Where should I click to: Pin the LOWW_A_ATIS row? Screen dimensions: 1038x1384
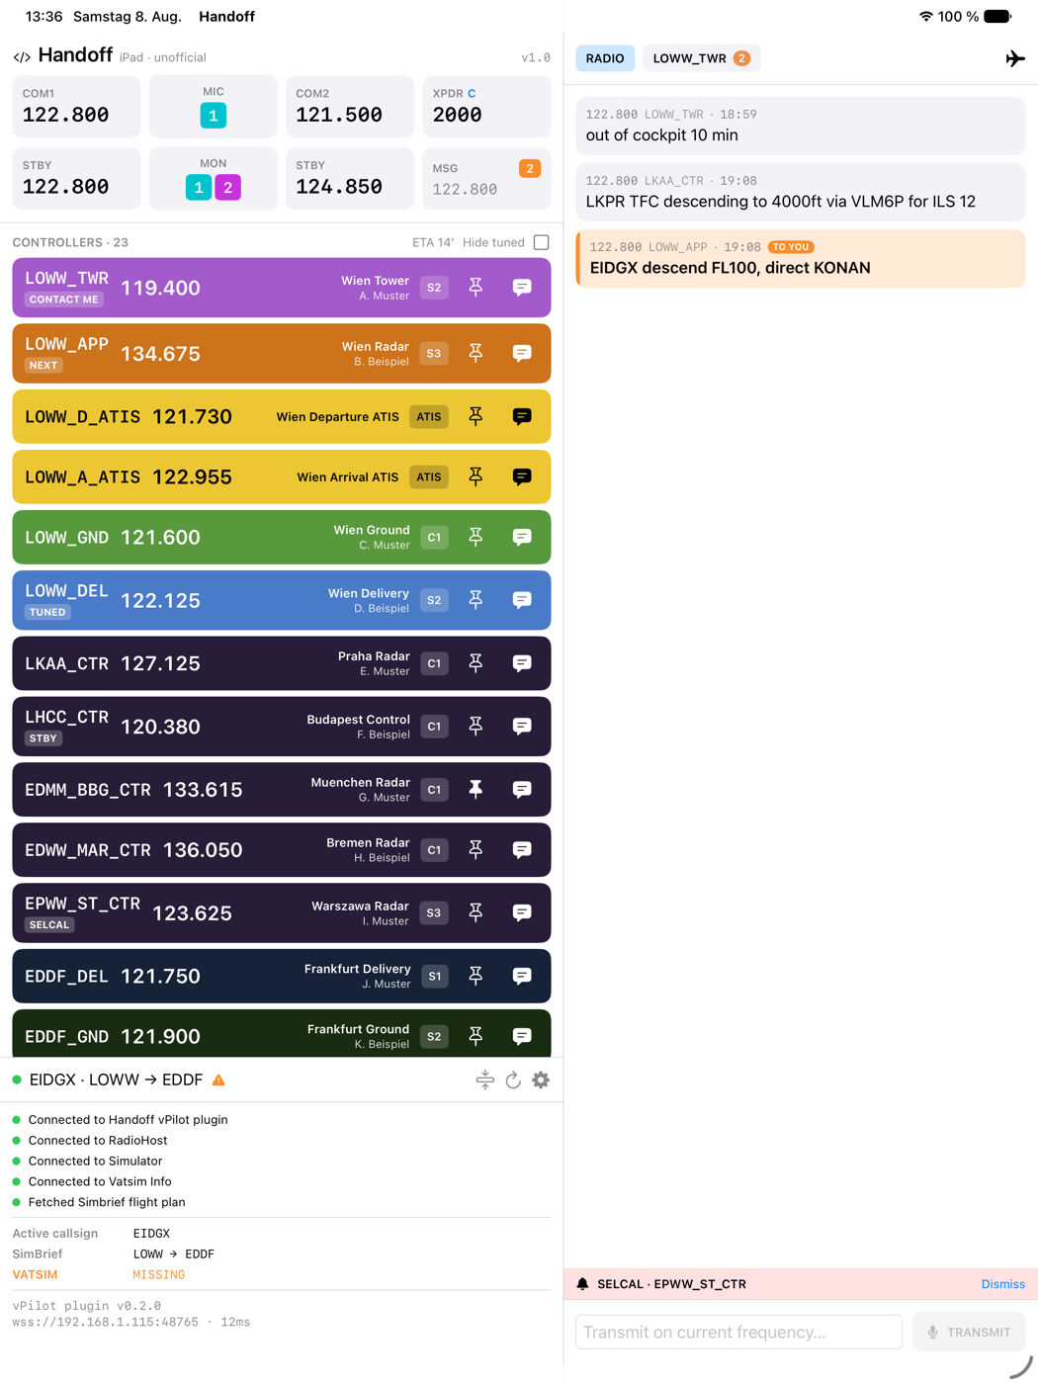[x=476, y=477]
